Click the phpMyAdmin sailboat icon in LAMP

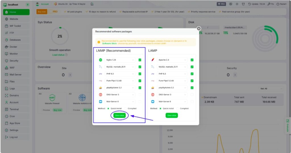tap(153, 88)
